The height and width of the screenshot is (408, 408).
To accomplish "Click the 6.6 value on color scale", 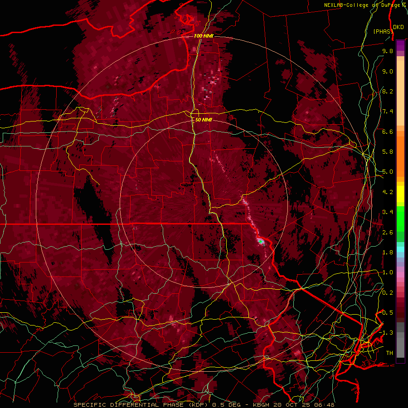I will pyautogui.click(x=388, y=131).
